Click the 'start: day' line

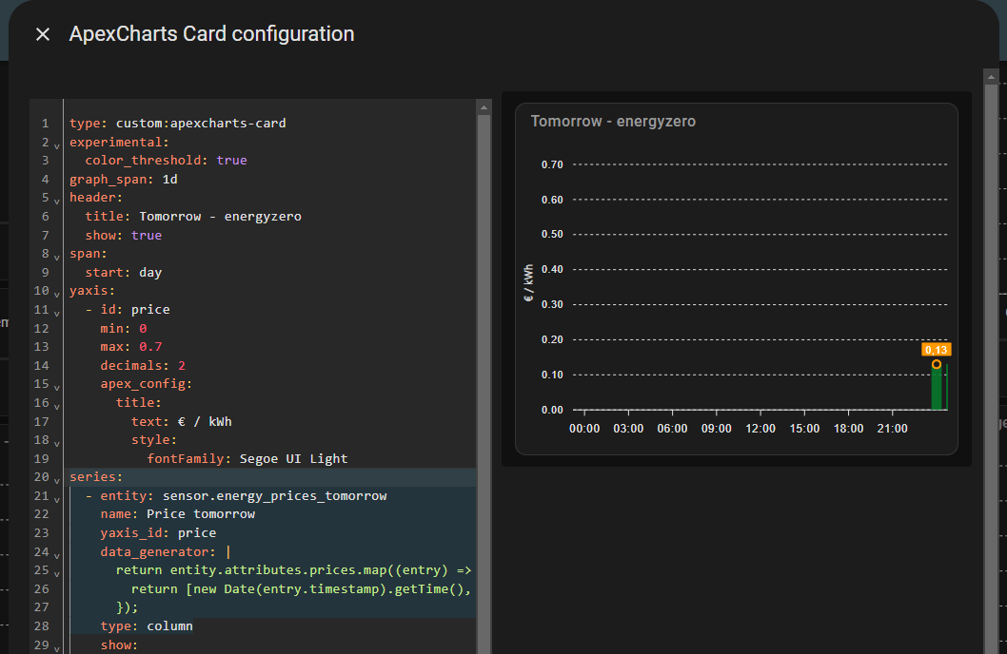(124, 273)
